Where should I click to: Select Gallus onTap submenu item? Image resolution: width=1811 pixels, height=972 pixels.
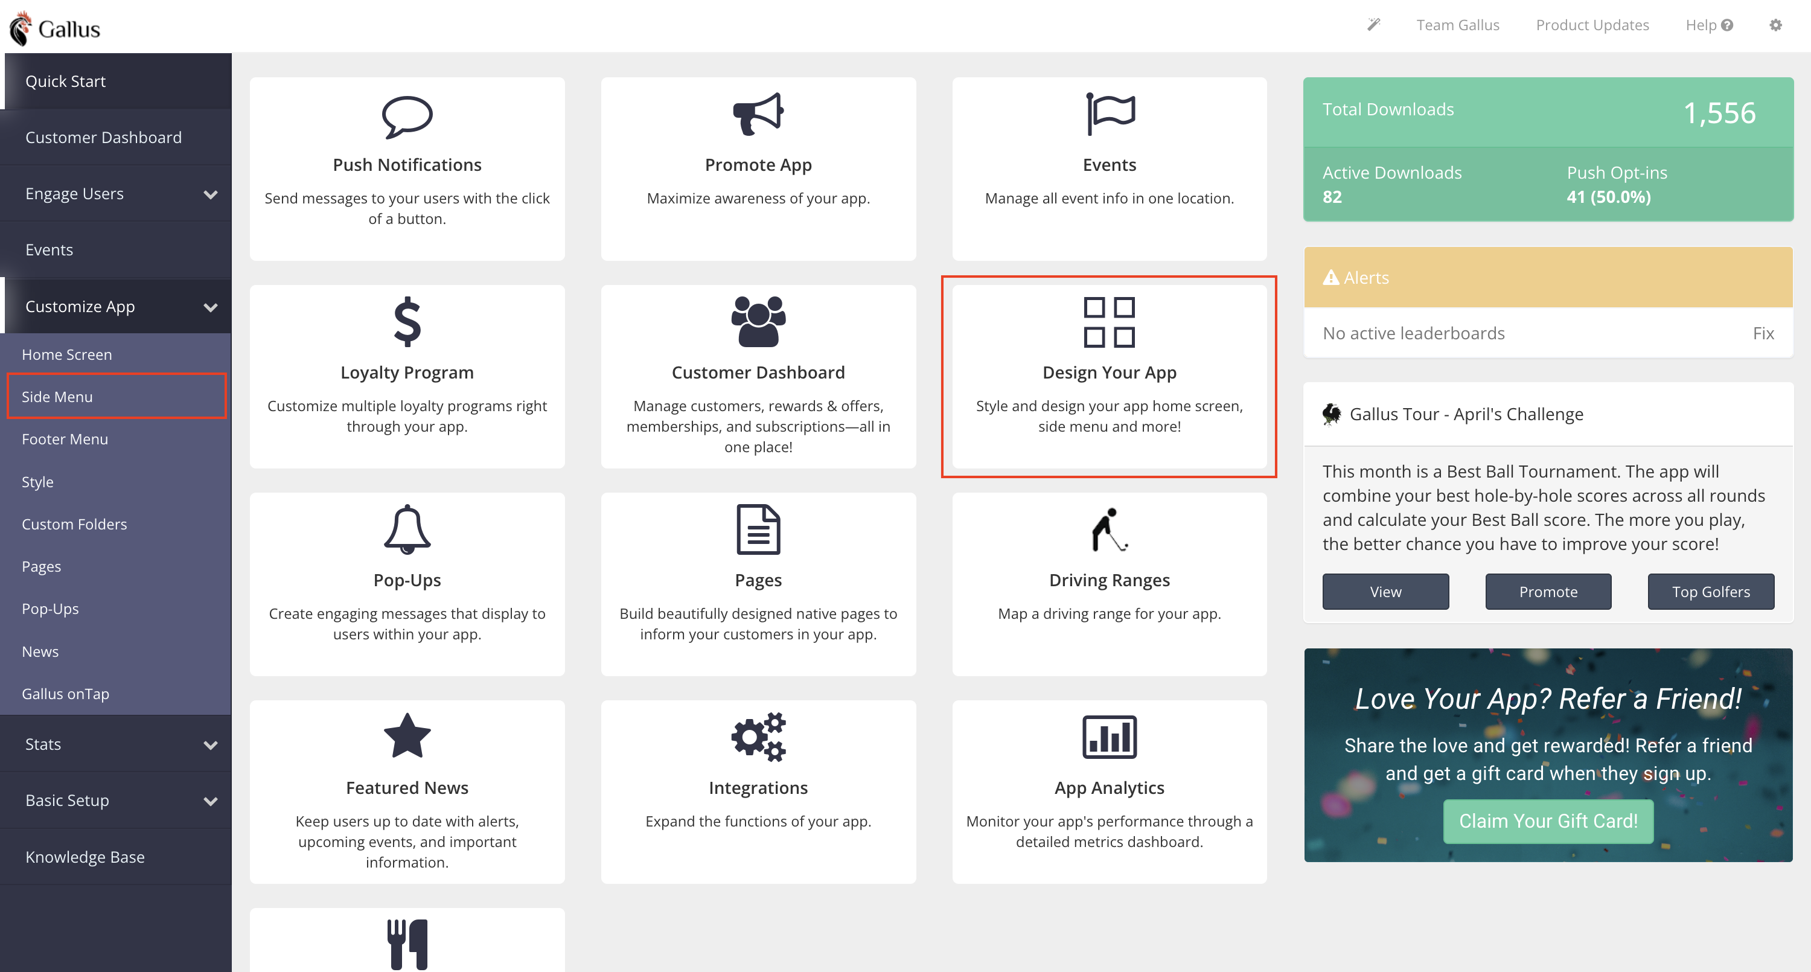(116, 694)
